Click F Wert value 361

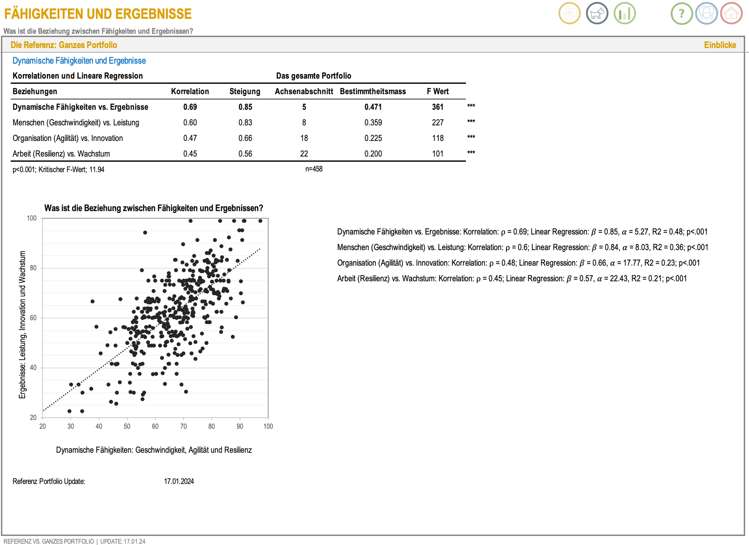click(x=438, y=107)
